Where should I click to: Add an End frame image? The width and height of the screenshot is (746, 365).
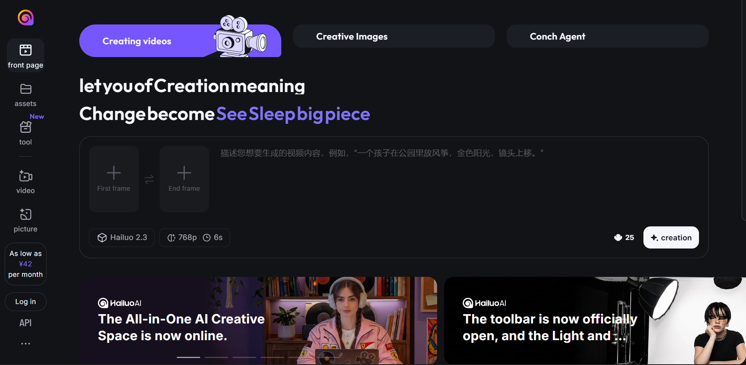184,179
